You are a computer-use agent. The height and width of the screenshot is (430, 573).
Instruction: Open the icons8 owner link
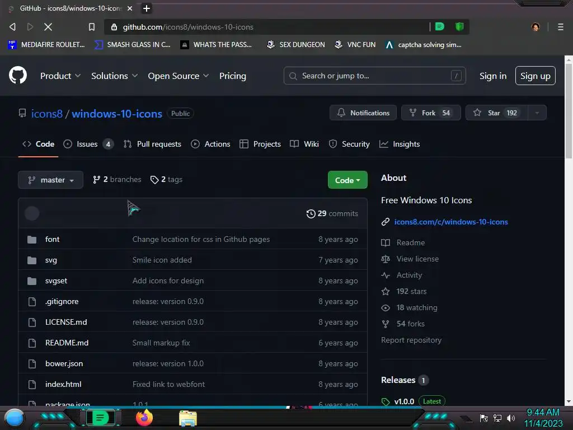(x=47, y=114)
